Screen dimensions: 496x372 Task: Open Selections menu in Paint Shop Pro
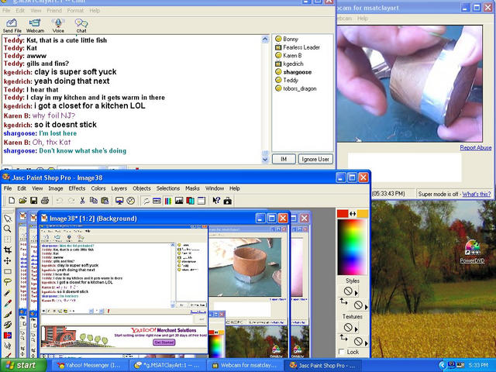[x=168, y=188]
